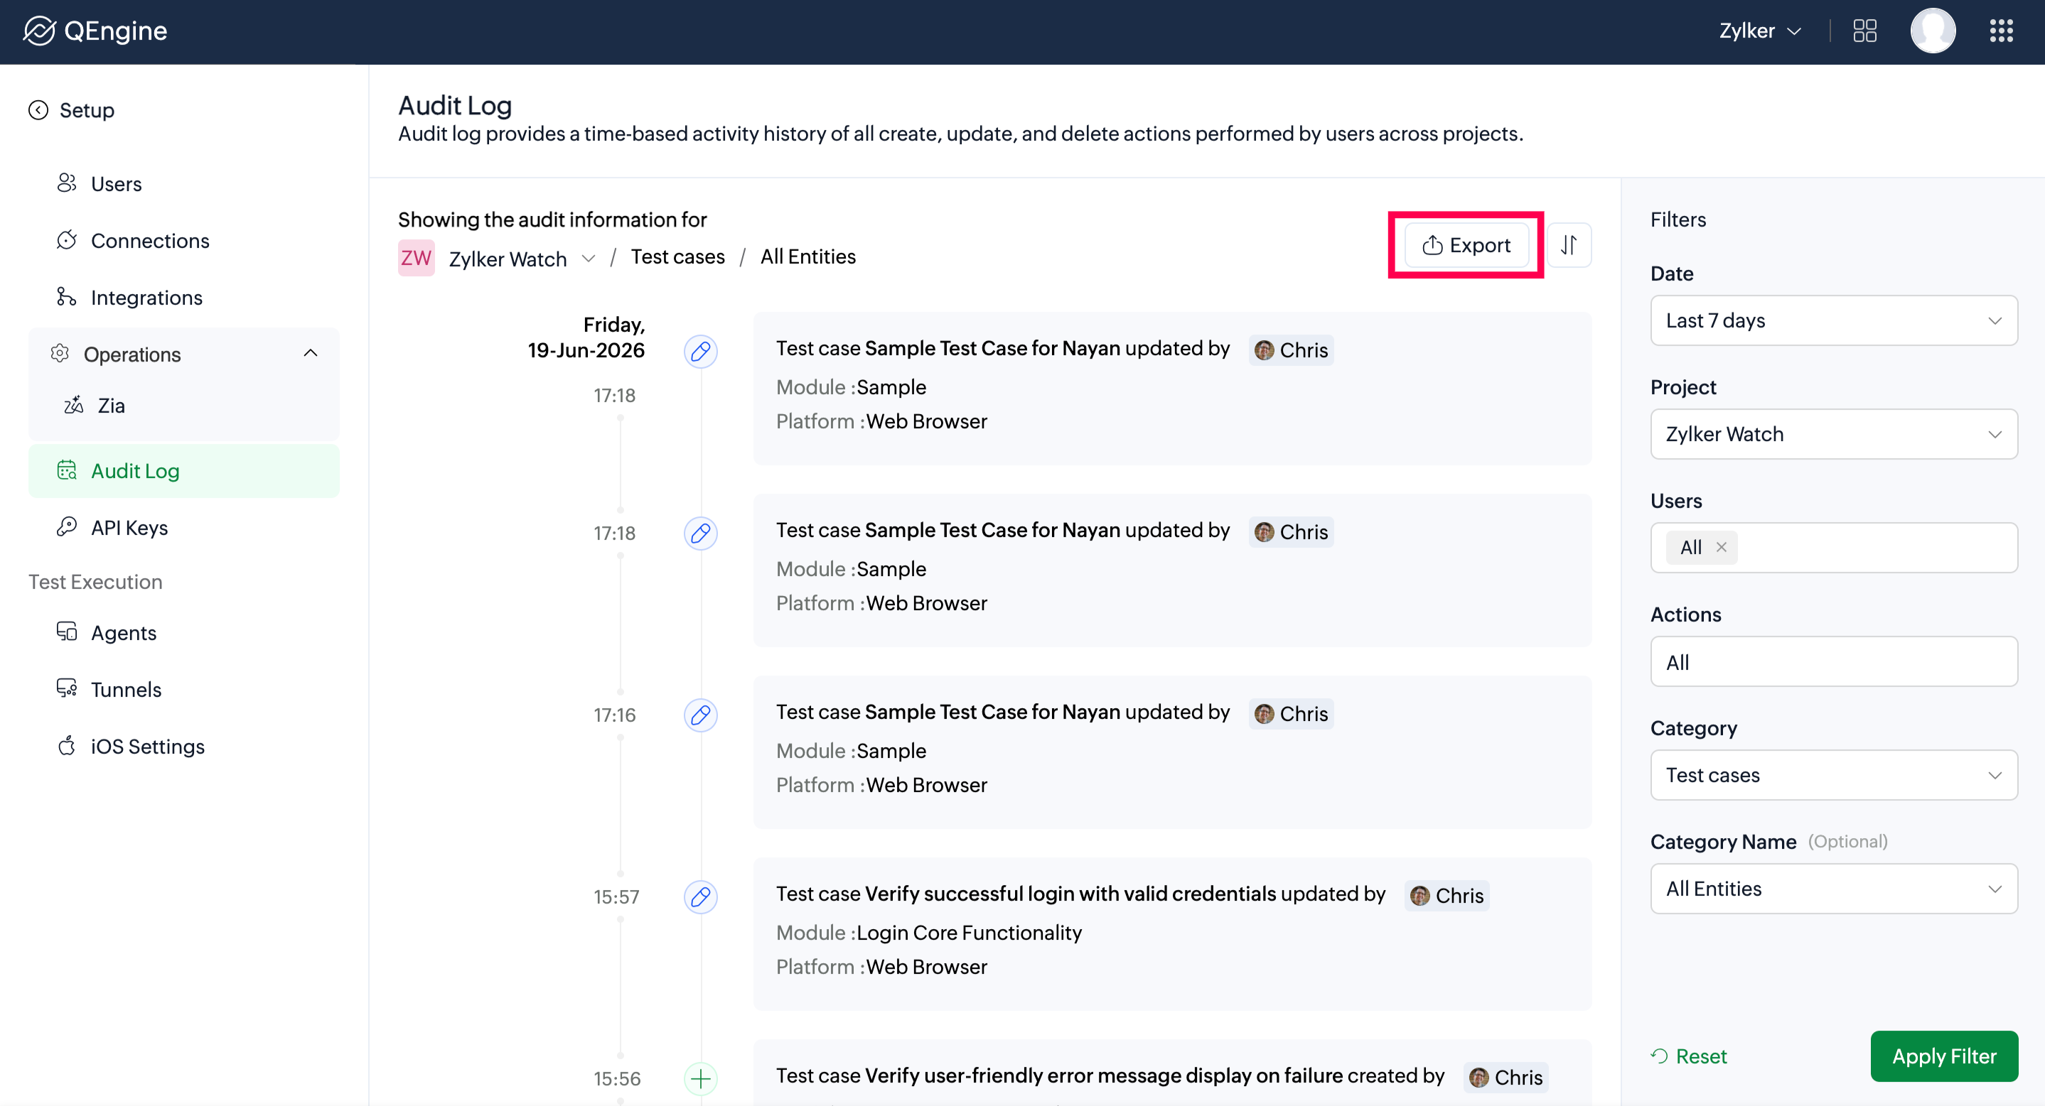Remove the All tag from Users filter
Screen dimensions: 2045x1106
click(x=1721, y=548)
